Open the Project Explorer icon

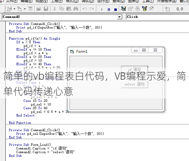point(123,9)
